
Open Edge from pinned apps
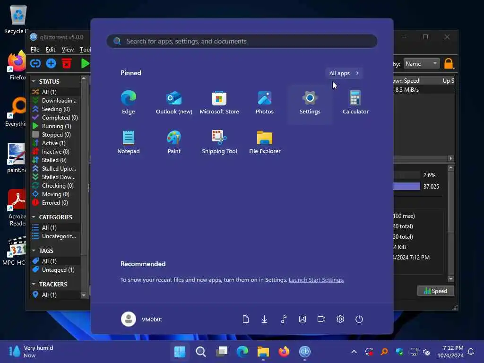(x=129, y=103)
